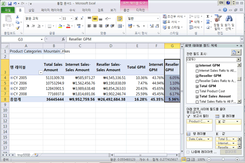
Task: Click the 삭제 cells button
Action: tap(196, 22)
